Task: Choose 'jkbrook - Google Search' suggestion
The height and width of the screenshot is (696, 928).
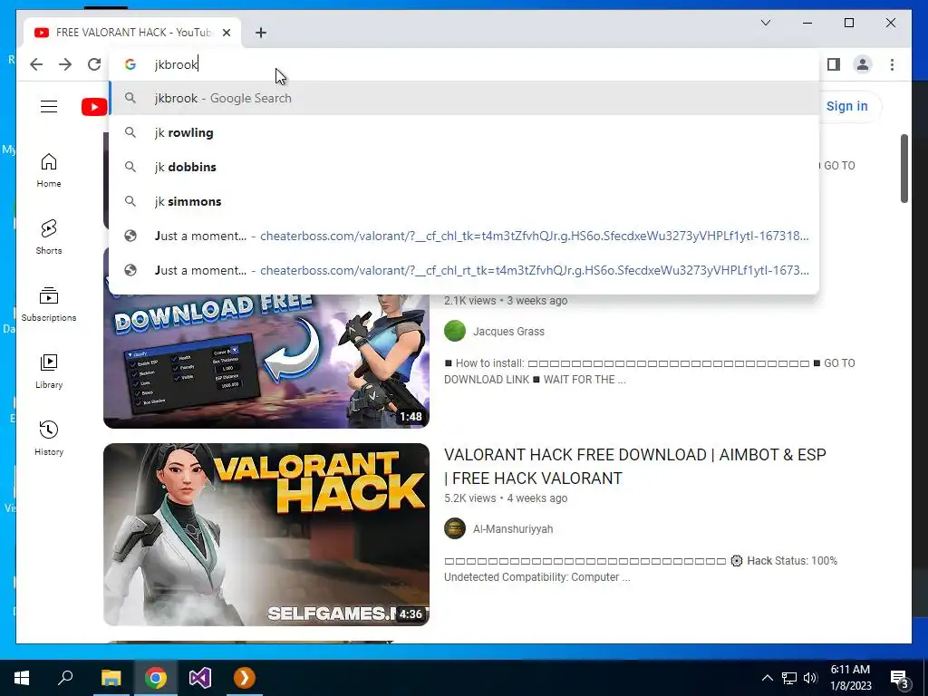Action: (x=465, y=98)
